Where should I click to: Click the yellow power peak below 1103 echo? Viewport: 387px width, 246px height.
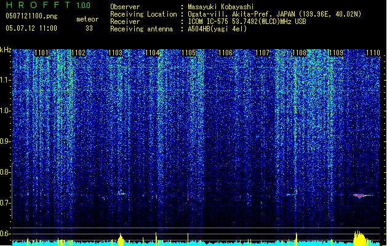121,239
